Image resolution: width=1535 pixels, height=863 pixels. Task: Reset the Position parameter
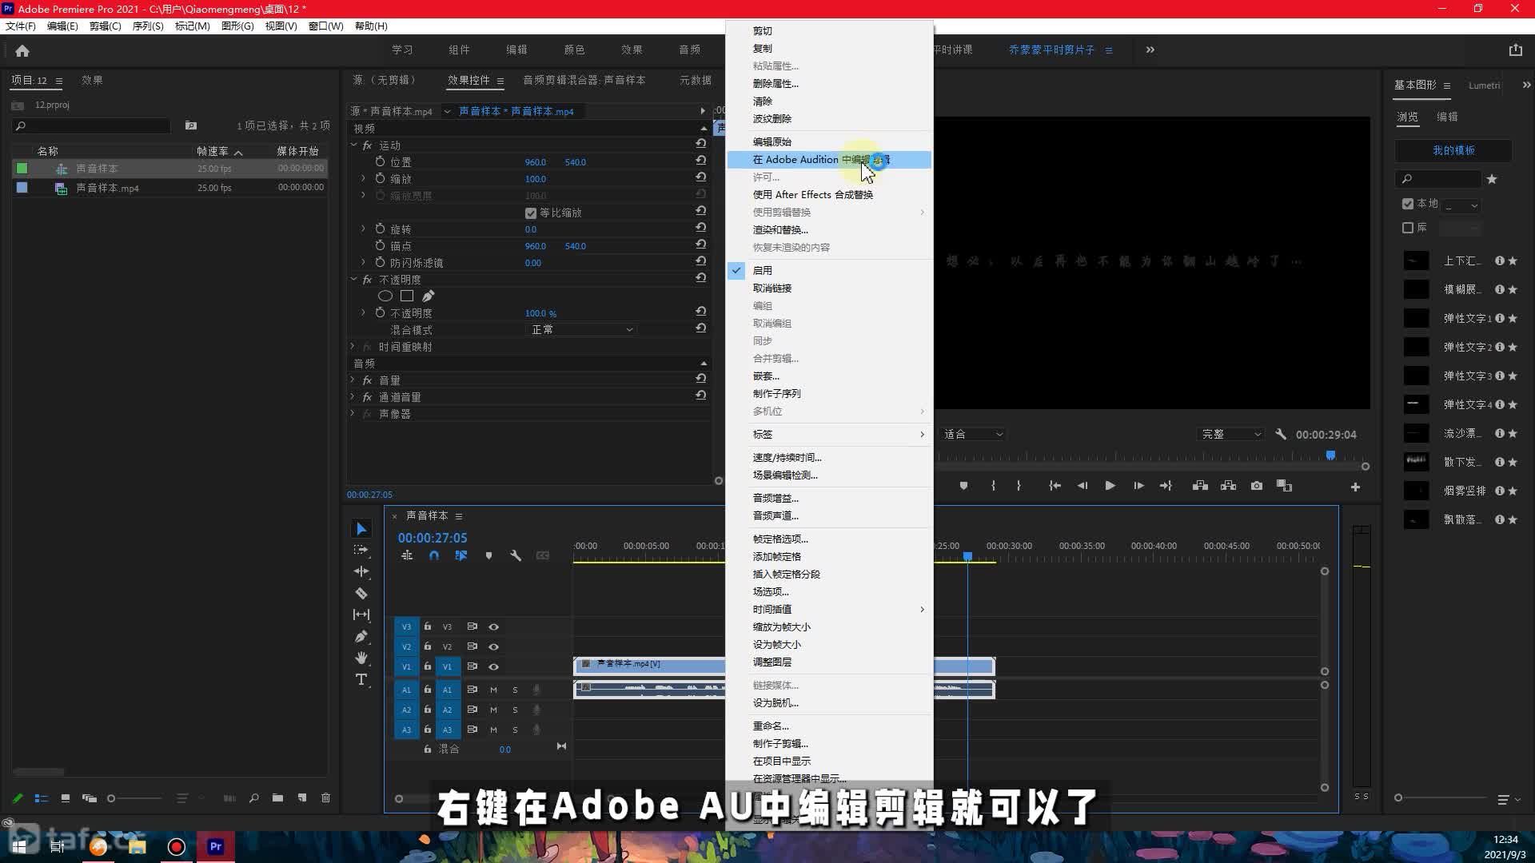point(701,161)
